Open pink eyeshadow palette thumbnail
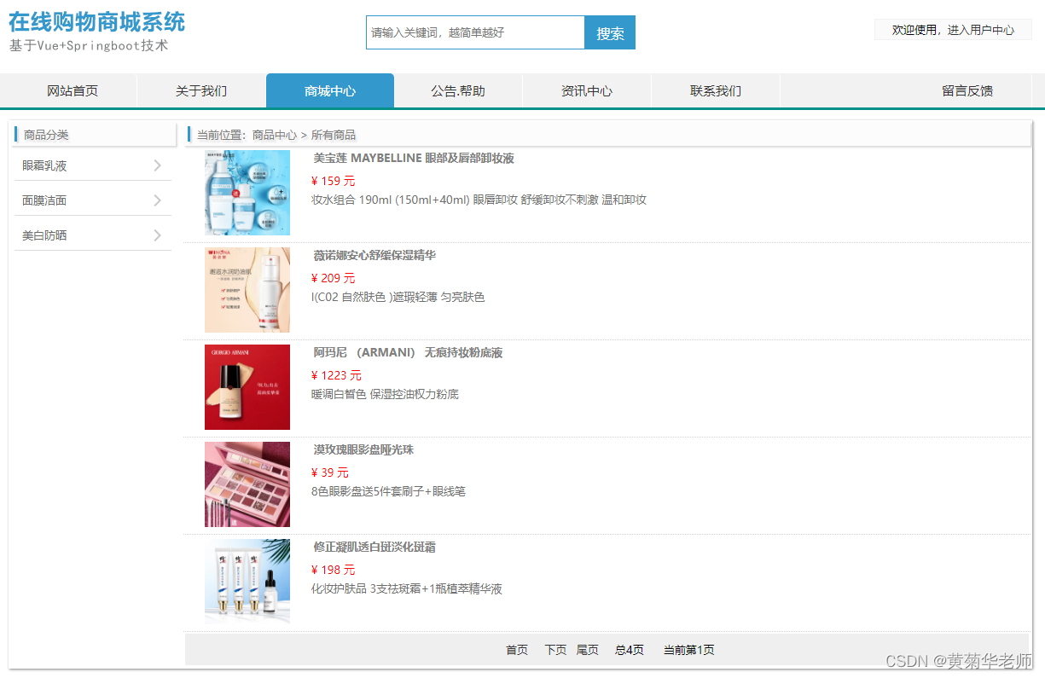This screenshot has width=1045, height=678. 247,484
